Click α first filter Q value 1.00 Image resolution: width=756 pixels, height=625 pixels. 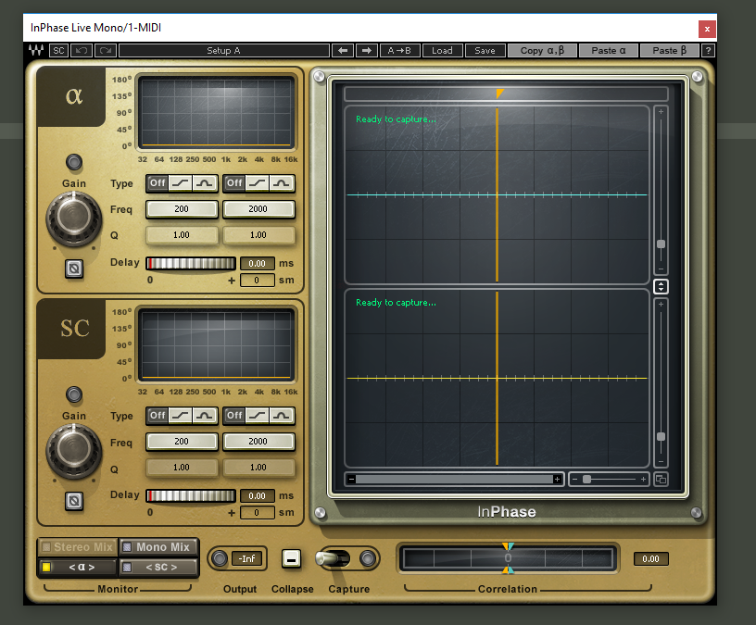point(182,235)
